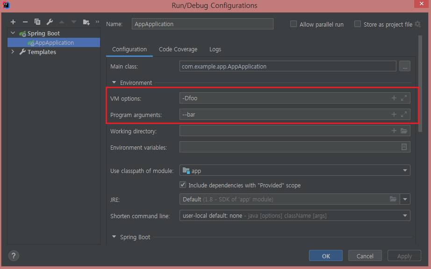The image size is (431, 269).
Task: Focus the Program arguments field
Action: point(295,114)
